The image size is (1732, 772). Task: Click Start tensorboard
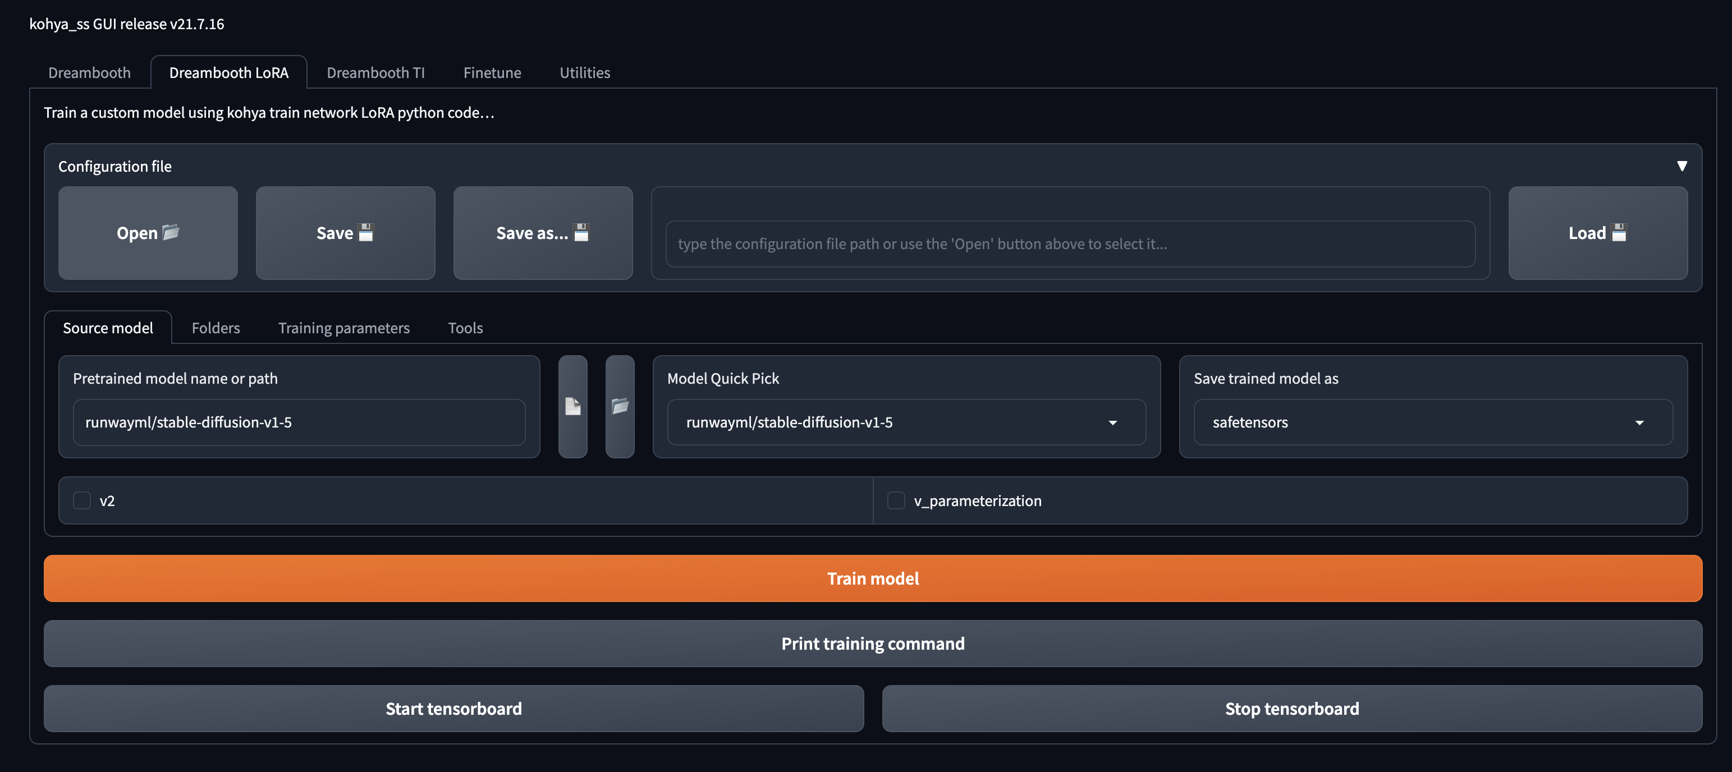pos(453,708)
